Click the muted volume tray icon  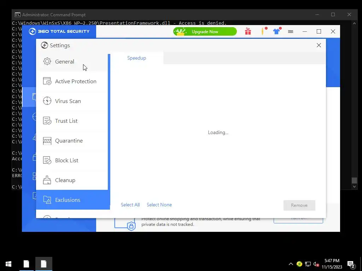pos(316,264)
